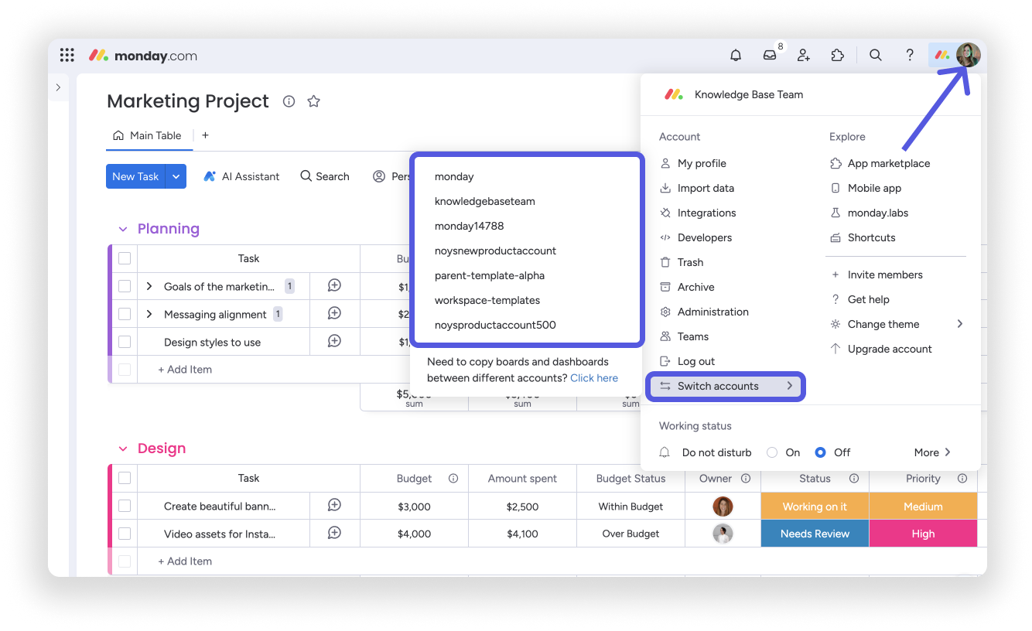Expand subitems of Messaging alignment
The width and height of the screenshot is (1032, 631).
tap(149, 314)
